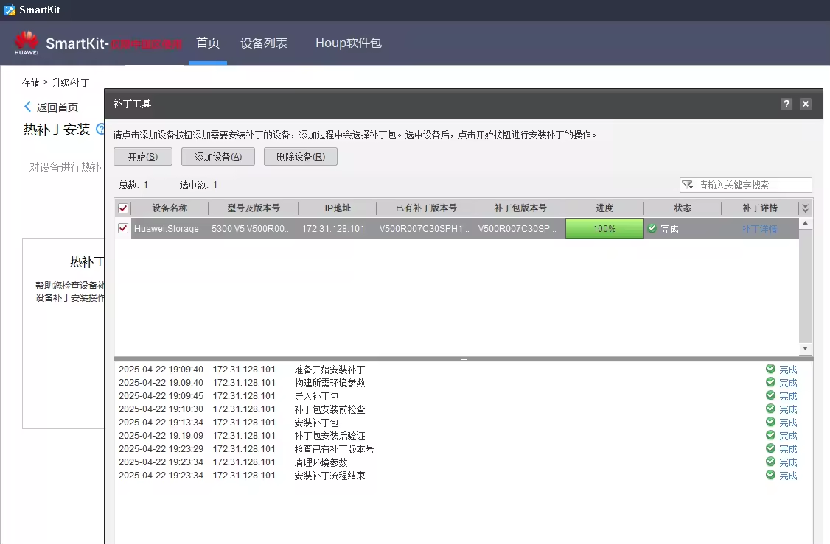
Task: Toggle the select-all checkbox in table header
Action: point(123,208)
